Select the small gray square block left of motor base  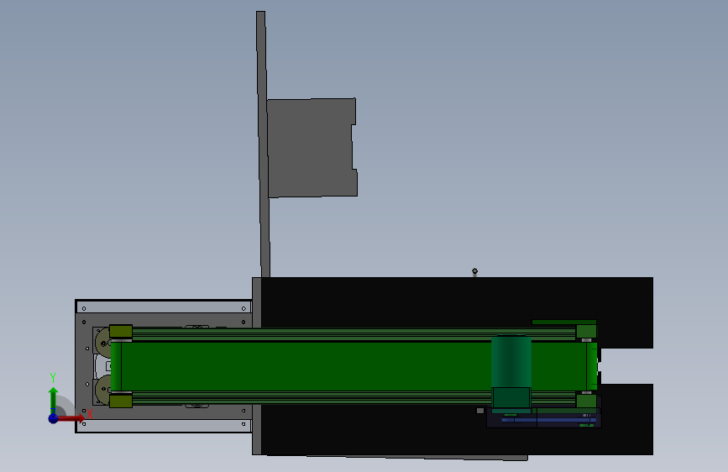pyautogui.click(x=480, y=411)
